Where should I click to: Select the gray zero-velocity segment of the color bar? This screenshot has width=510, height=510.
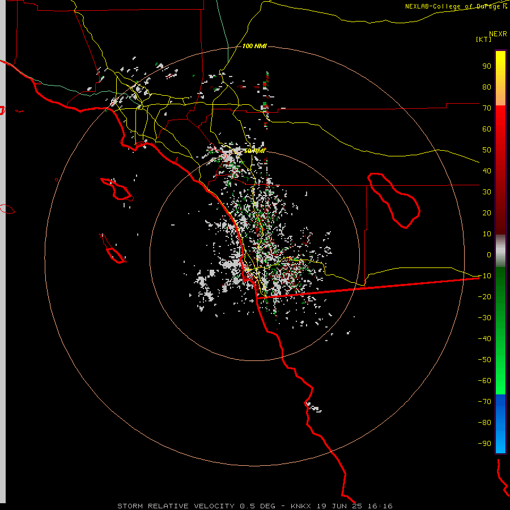point(500,251)
